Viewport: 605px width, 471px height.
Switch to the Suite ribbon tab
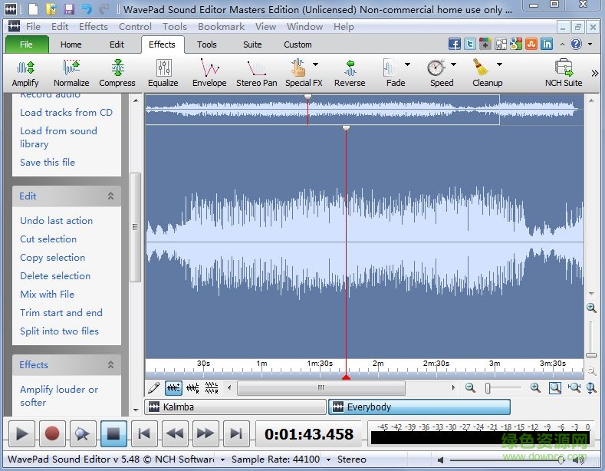pos(252,44)
